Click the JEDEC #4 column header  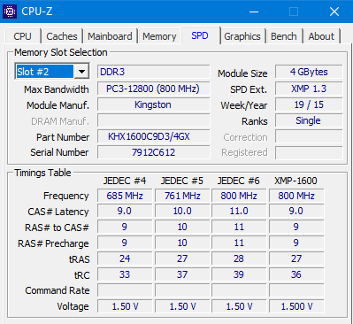125,181
